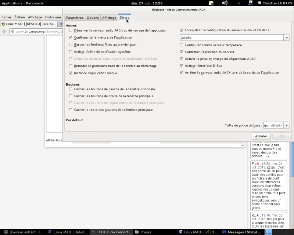Switch to the Paramètres tab

pos(75,18)
